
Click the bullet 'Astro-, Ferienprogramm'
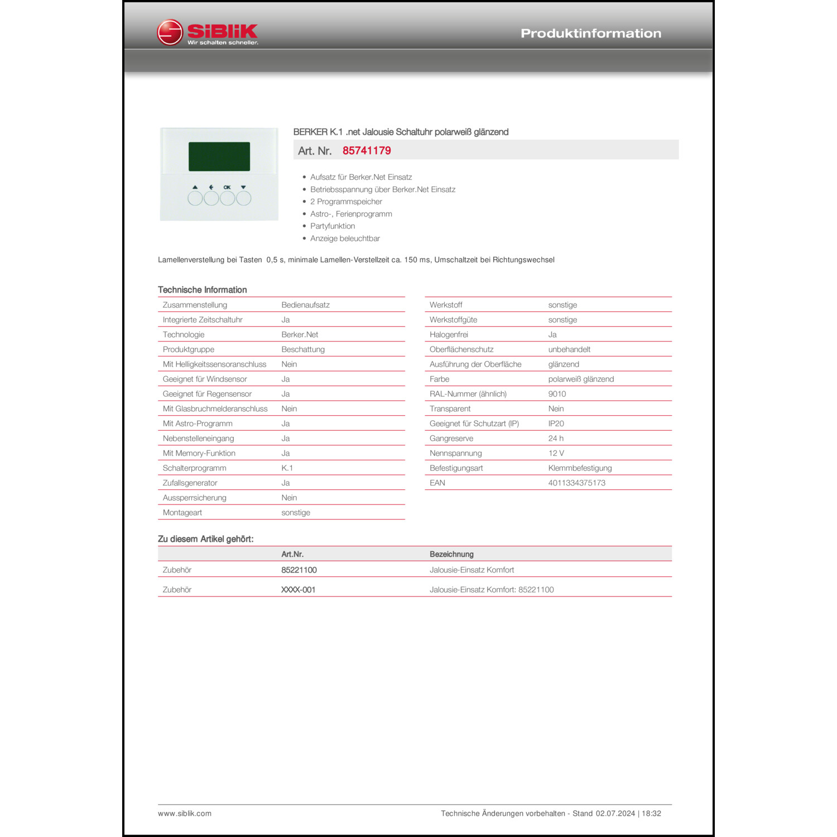[x=351, y=214]
